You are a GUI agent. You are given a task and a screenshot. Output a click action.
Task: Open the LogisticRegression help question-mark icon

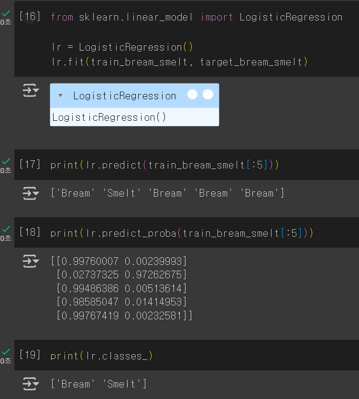(208, 94)
